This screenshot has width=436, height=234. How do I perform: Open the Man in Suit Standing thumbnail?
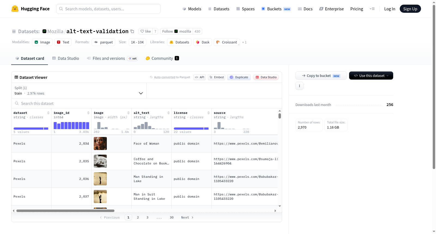click(100, 196)
